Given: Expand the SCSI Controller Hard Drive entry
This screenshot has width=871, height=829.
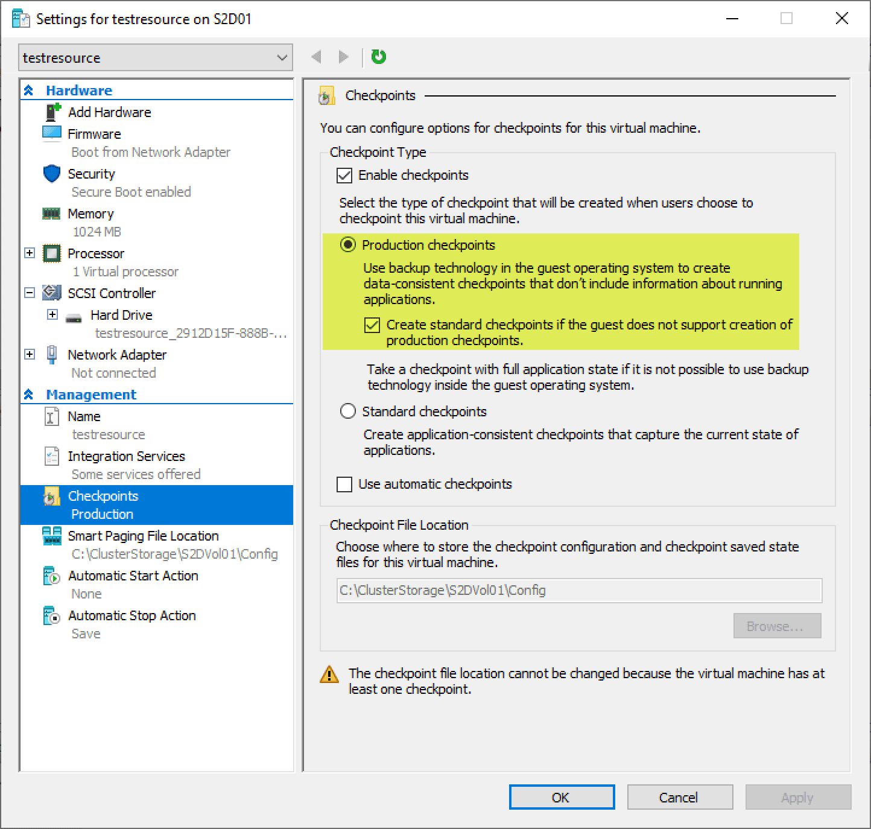Looking at the screenshot, I should click(52, 314).
